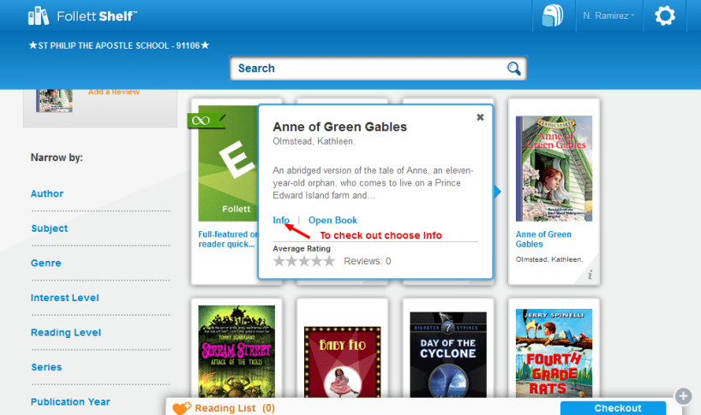
Task: Click the info icon on Anne of Green Gables card
Action: tap(590, 275)
